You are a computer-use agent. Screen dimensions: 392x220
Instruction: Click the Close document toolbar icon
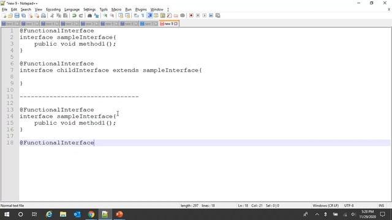(30, 15)
